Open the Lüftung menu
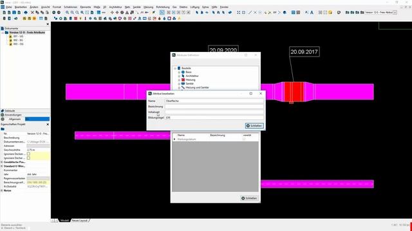Screen dimensions: 412x231 194,7
